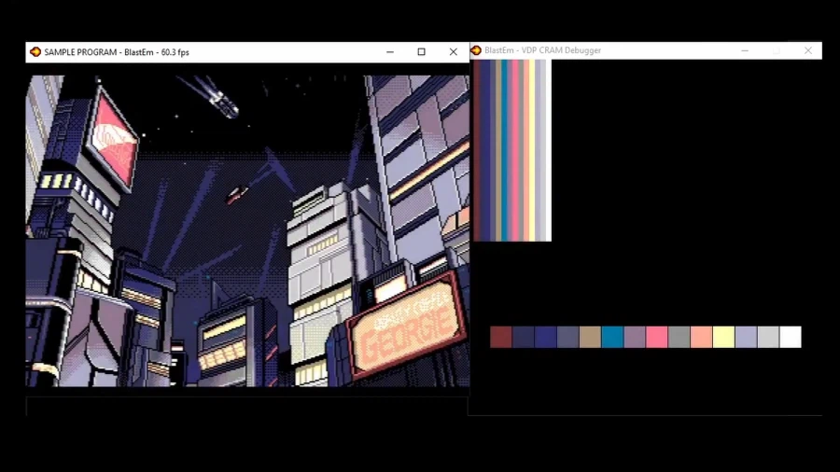Select the slate blue-gray palette swatch
Viewport: 840px width, 472px height.
click(x=567, y=337)
